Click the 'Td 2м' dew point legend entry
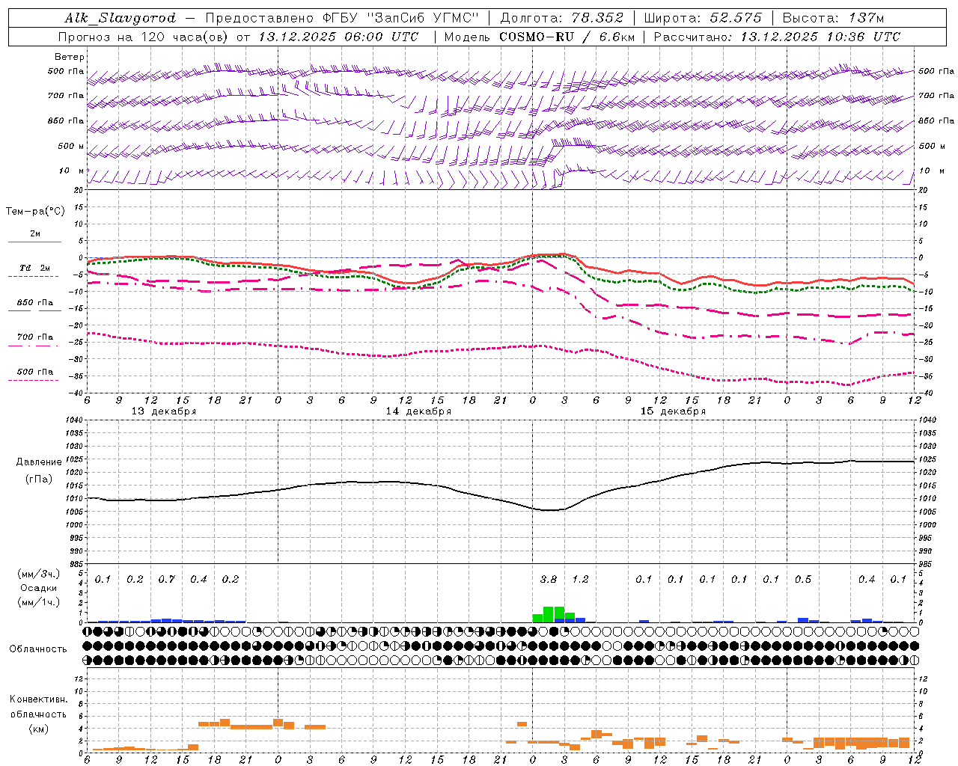Image resolution: width=958 pixels, height=766 pixels. point(35,268)
